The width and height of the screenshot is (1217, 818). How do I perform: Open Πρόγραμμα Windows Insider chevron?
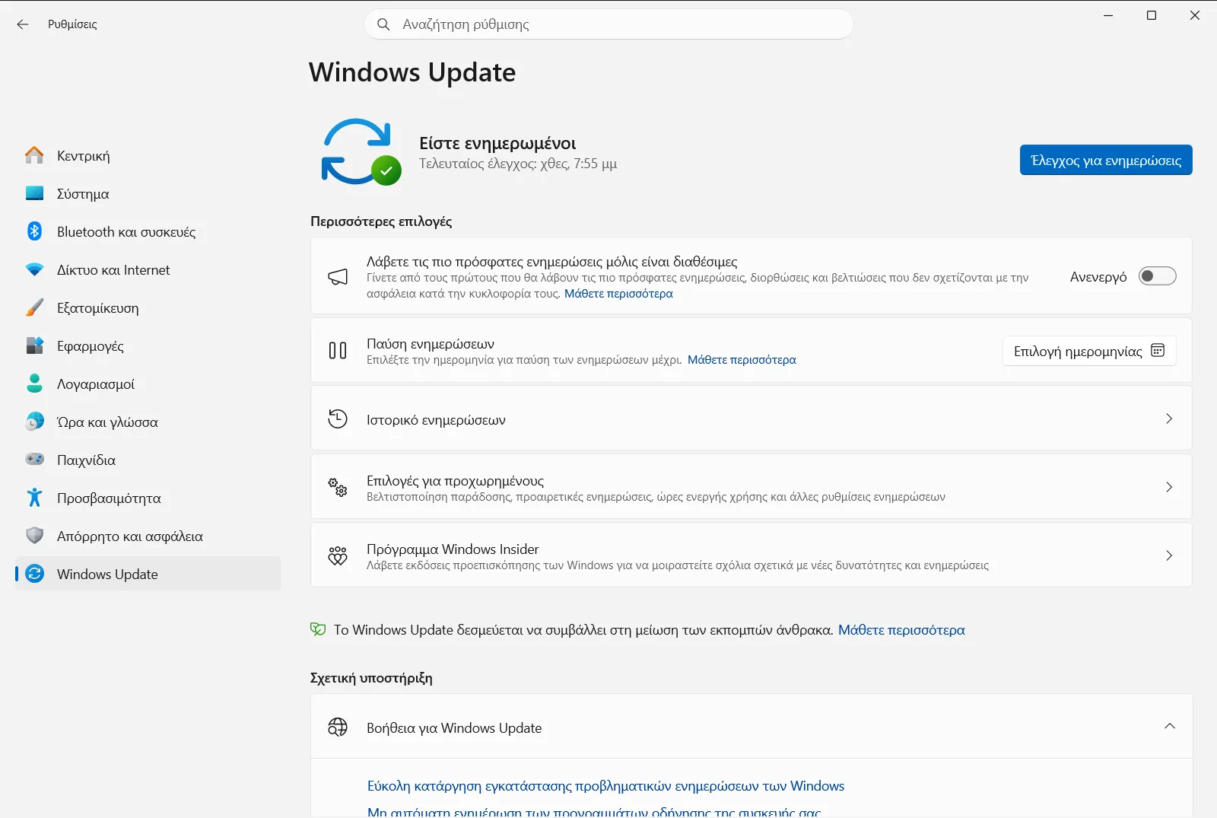[x=1169, y=555]
